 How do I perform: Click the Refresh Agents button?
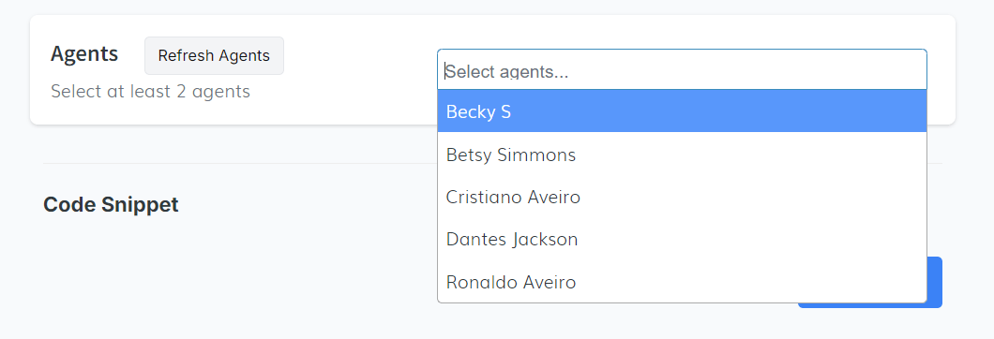click(x=214, y=56)
